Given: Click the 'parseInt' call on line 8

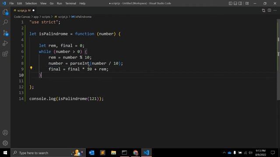Looking at the screenshot, I should [x=80, y=63].
